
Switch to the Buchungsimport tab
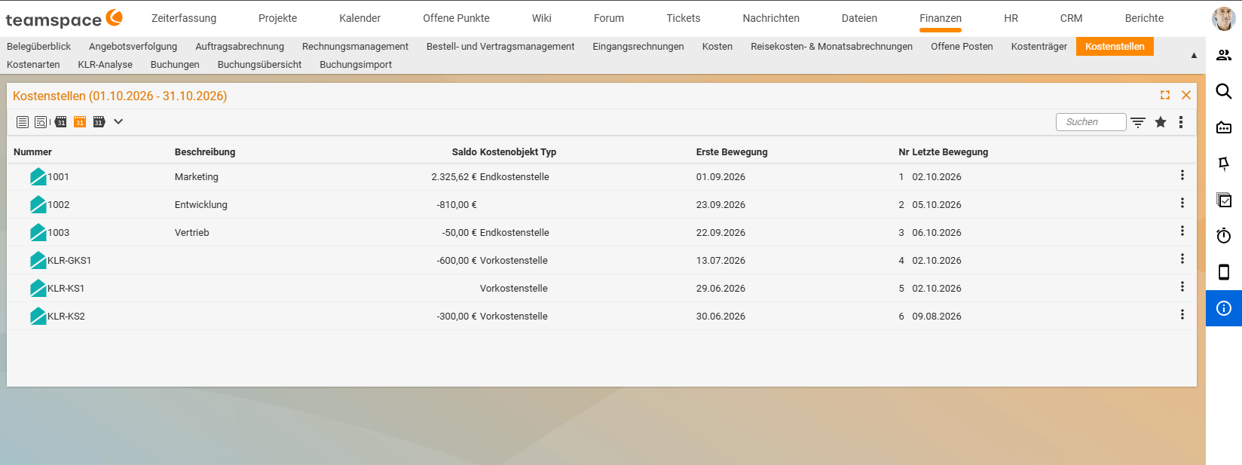click(356, 65)
